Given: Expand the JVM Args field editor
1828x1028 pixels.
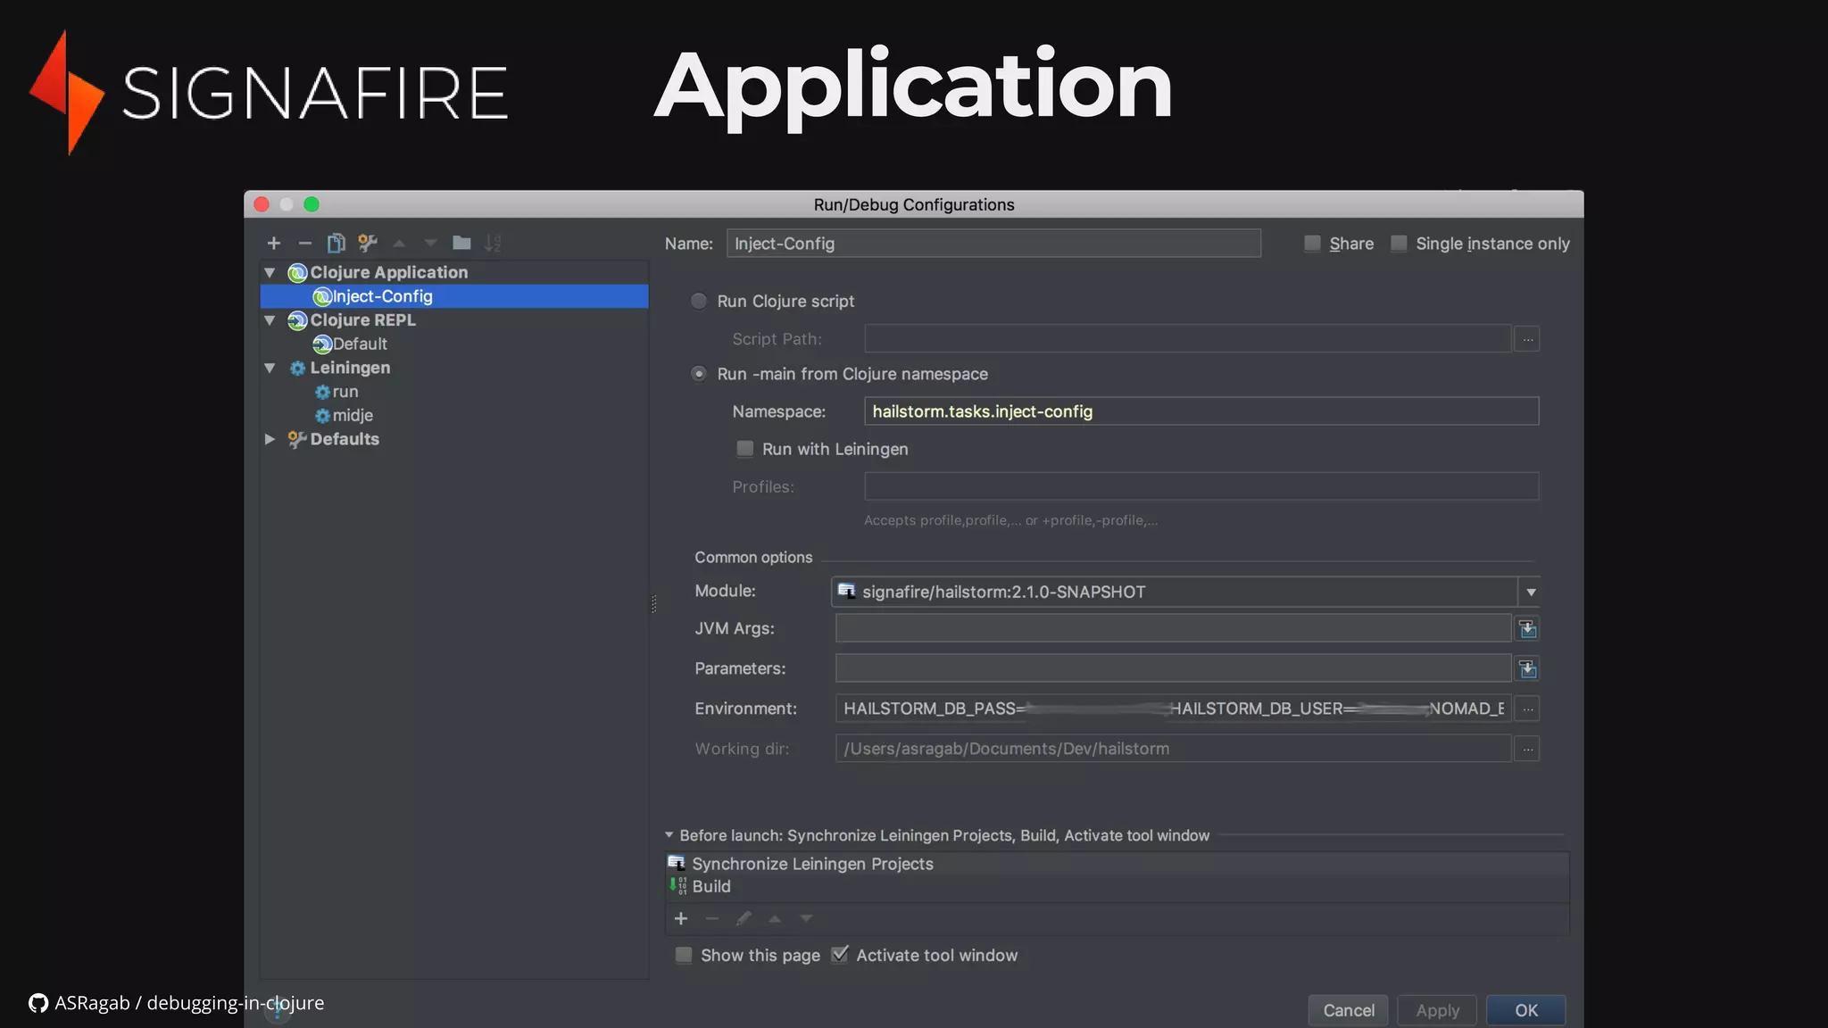Looking at the screenshot, I should (x=1528, y=629).
